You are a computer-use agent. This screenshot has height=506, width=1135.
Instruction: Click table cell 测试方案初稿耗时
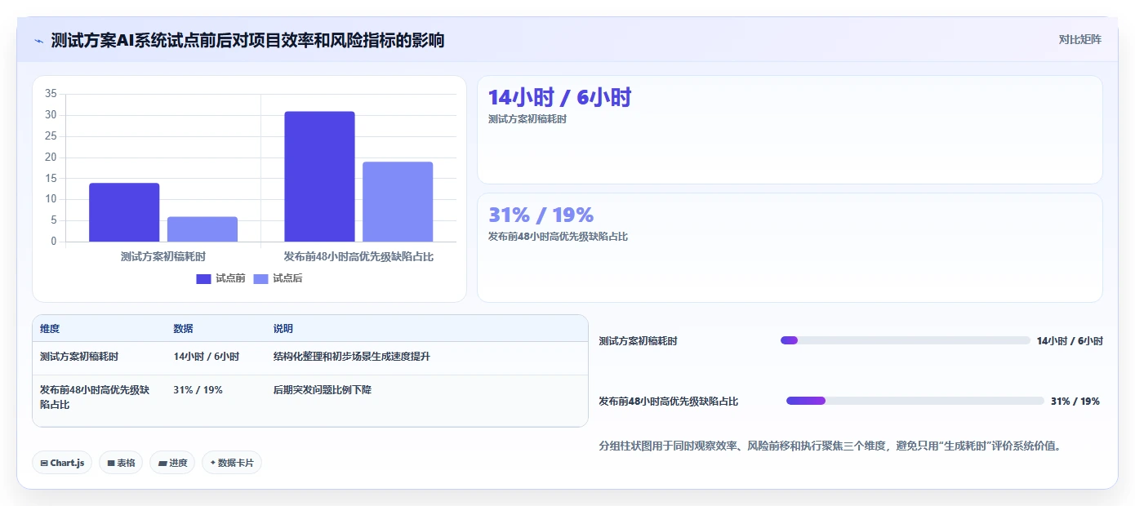pos(79,357)
